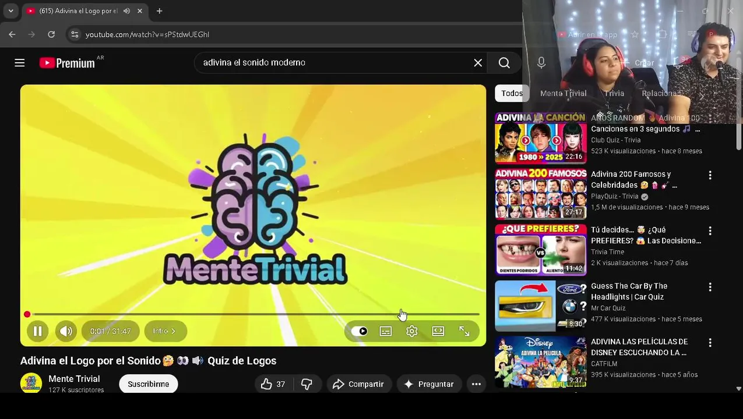Click the video title Adivina el Logo
The image size is (743, 419).
[x=148, y=361]
